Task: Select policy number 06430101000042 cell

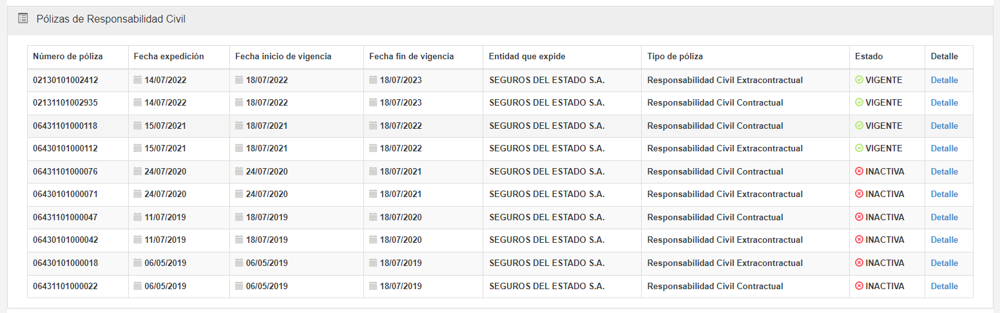Action: [66, 240]
